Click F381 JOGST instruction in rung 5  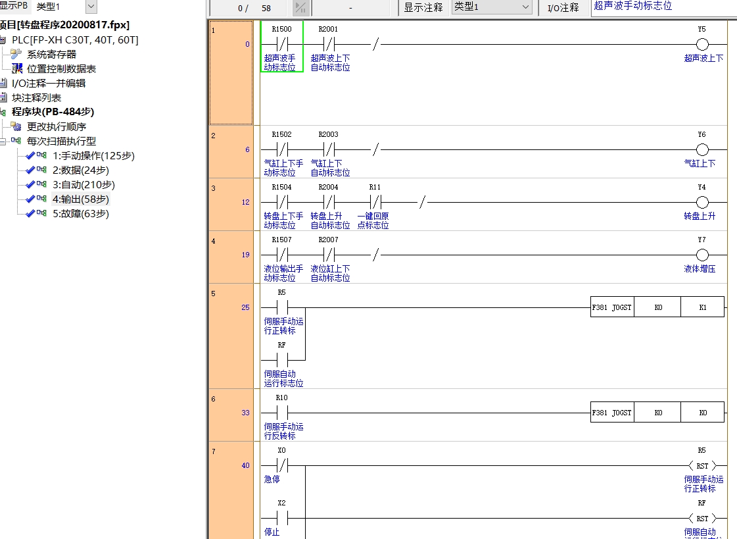[612, 307]
